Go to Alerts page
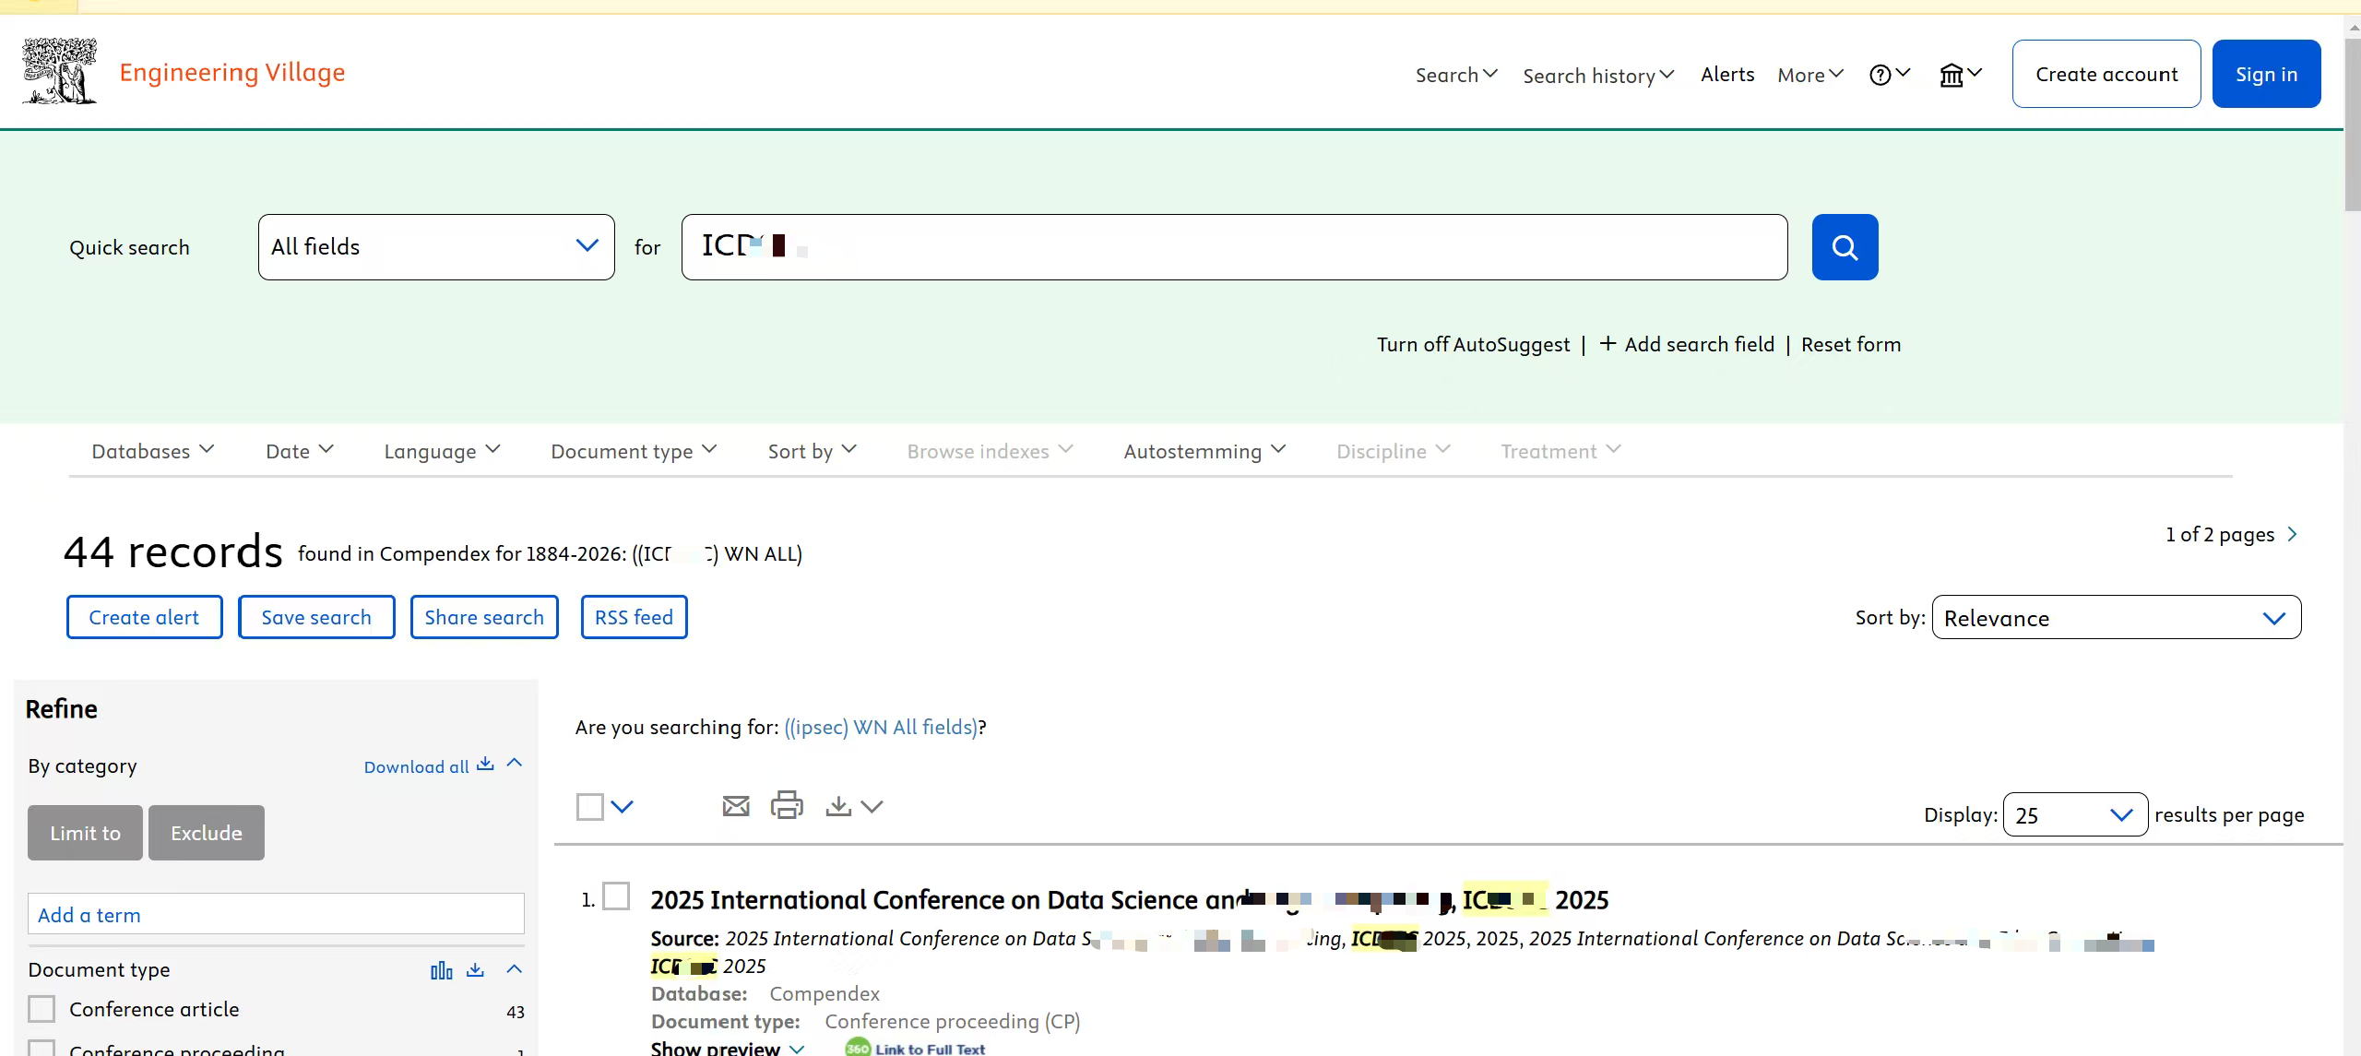Screen dimensions: 2361x1056 coord(1727,74)
